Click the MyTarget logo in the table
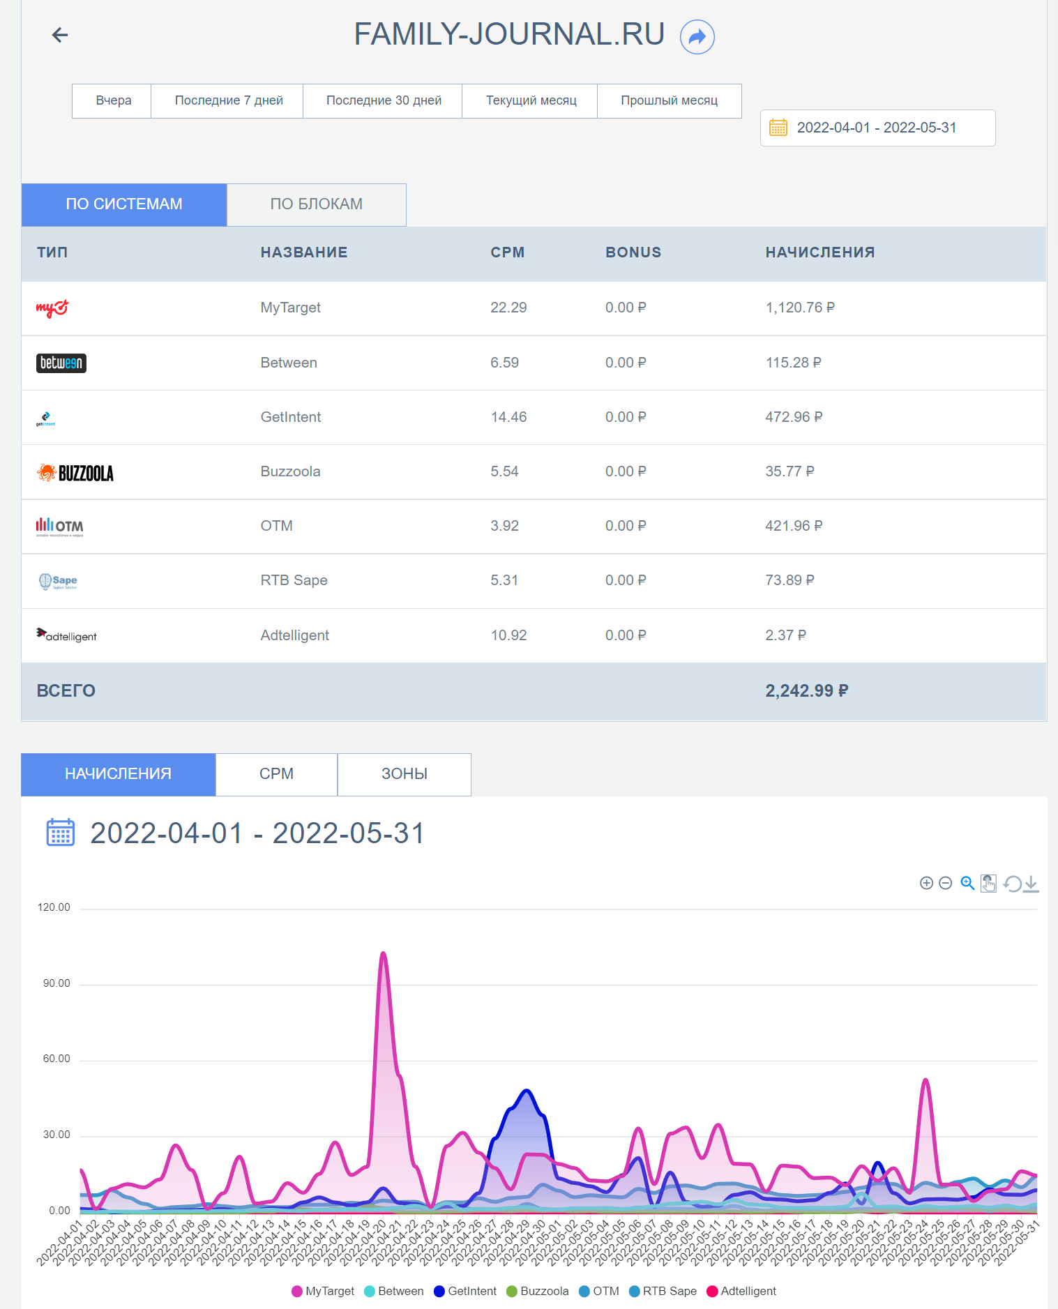This screenshot has height=1309, width=1058. [x=52, y=308]
